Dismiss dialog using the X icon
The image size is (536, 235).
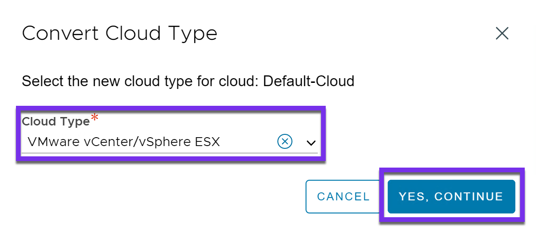coord(502,34)
